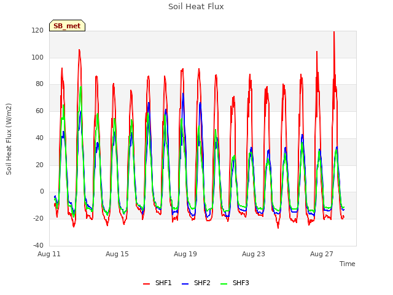Screen dimensions: 393x295
Task: Click the Soil Heat Flux (W/m2) axis label
Action: coord(9,139)
